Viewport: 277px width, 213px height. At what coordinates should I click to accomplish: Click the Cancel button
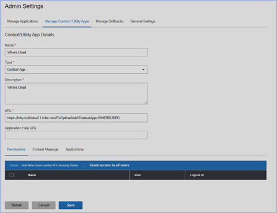click(44, 205)
